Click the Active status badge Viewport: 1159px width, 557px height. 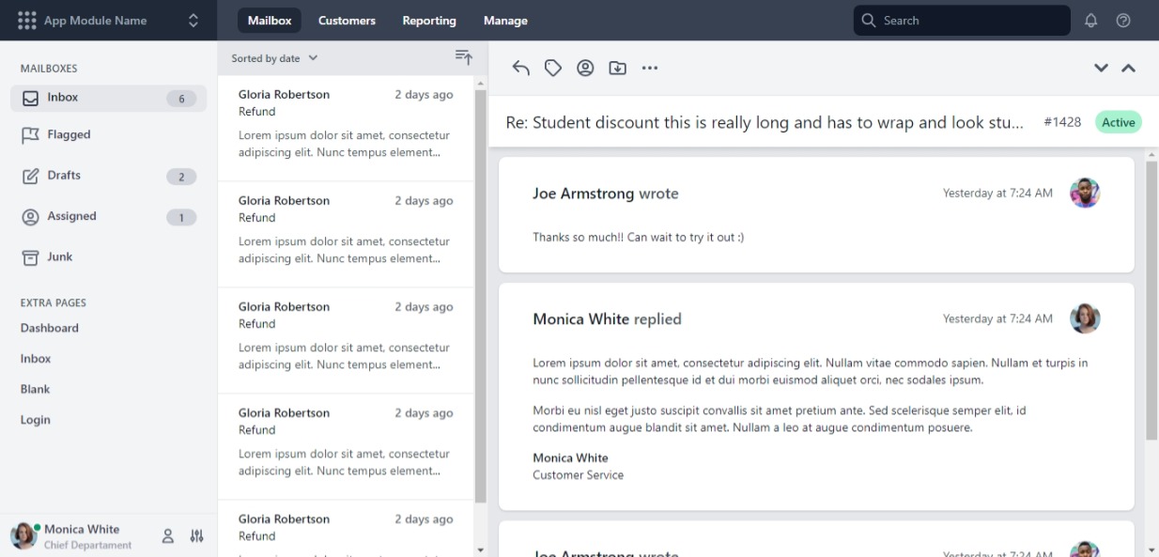tap(1119, 122)
